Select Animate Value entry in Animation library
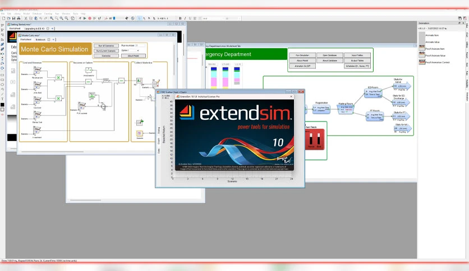This screenshot has width=469, height=271. (x=429, y=42)
